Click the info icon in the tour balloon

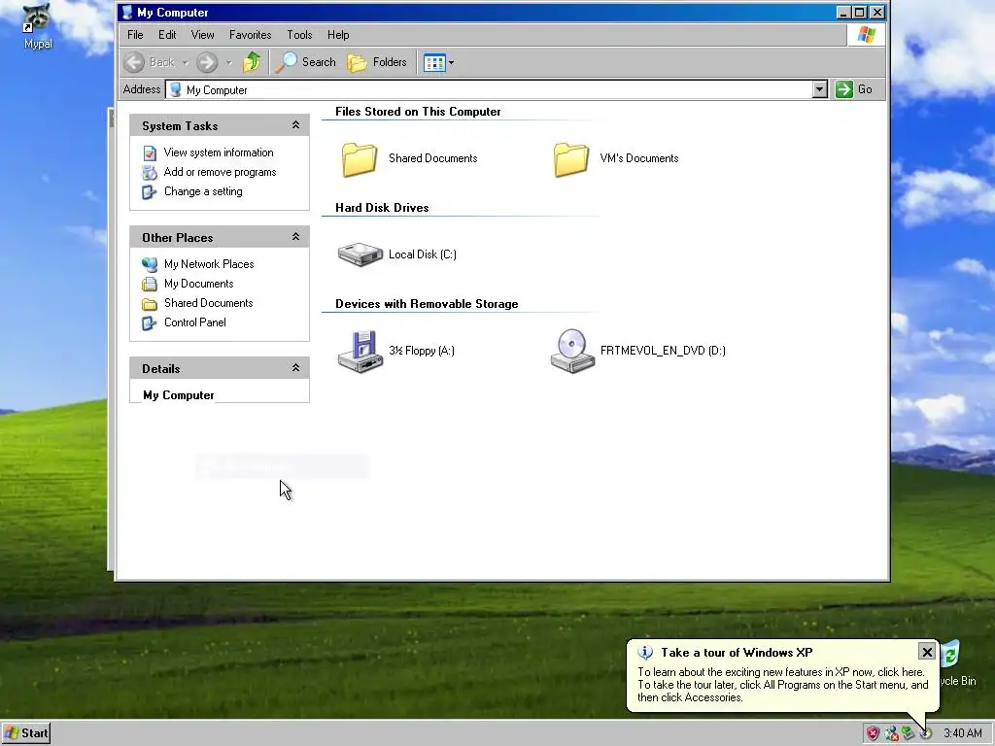tap(645, 652)
